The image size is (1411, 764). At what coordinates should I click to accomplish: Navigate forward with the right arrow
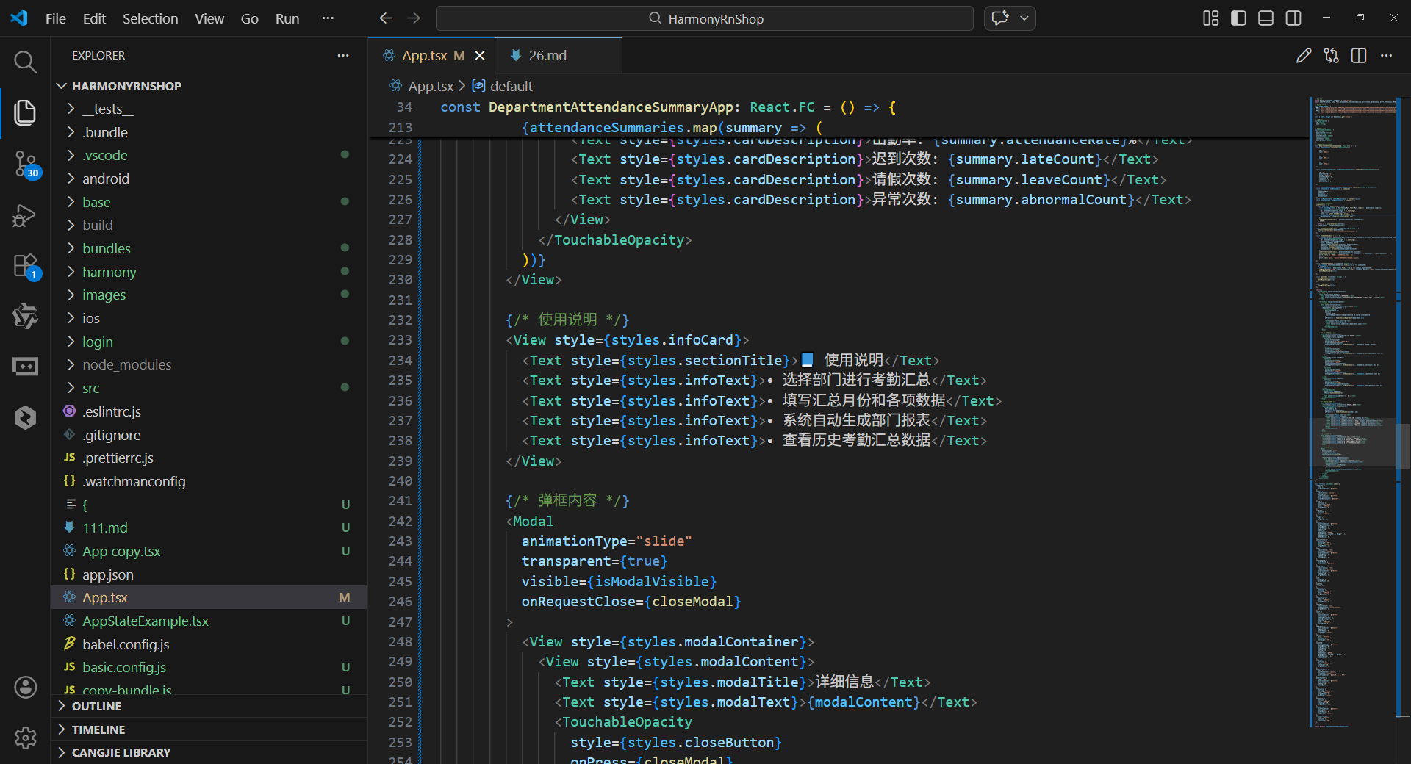(414, 18)
